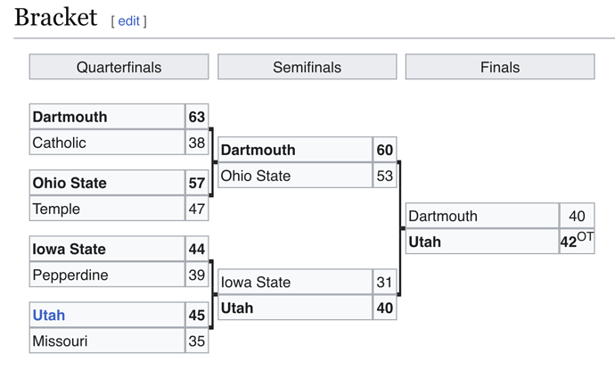Click the 42 OT finals score
615x370 pixels.
[577, 242]
